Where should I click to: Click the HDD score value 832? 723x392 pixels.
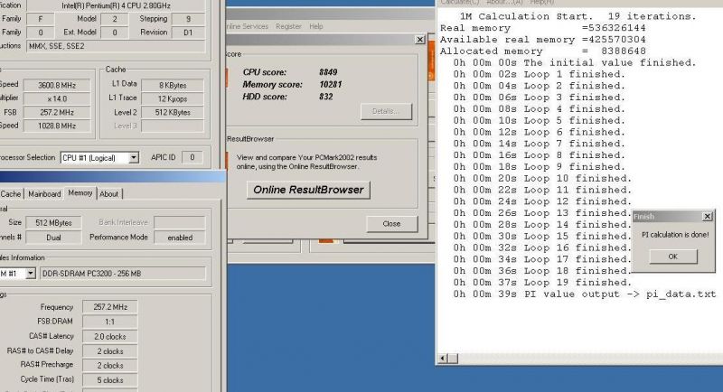[x=325, y=97]
